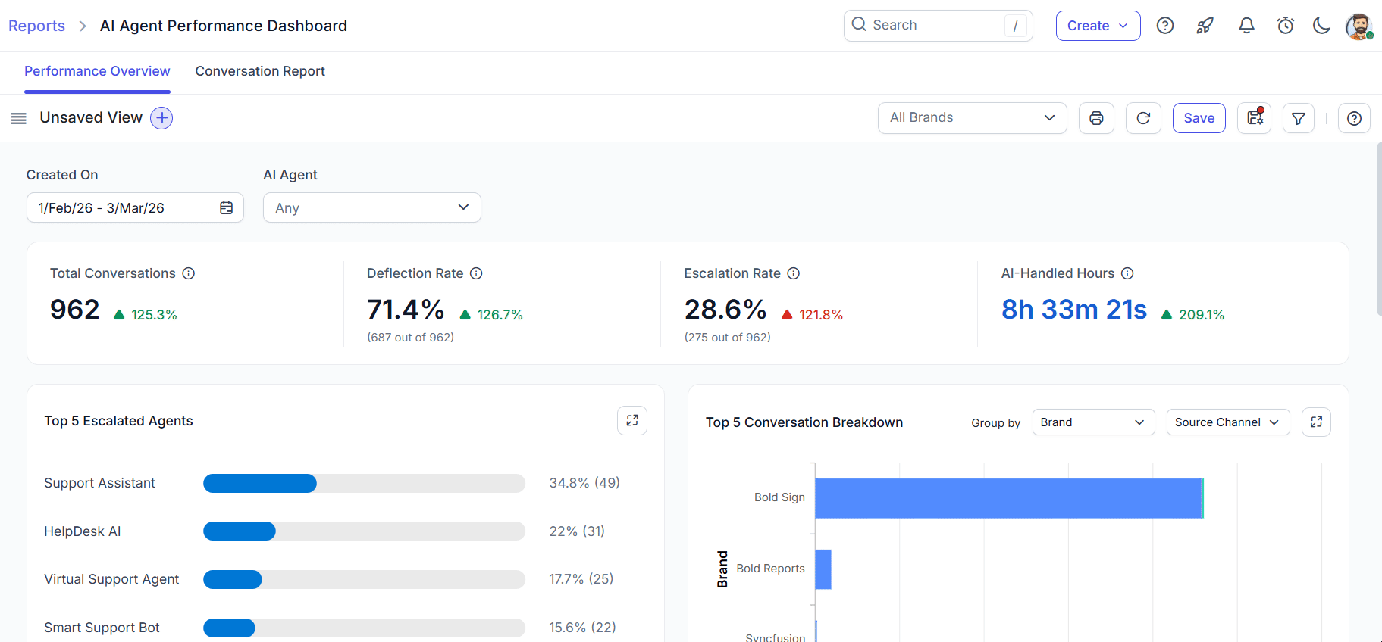Open the AI Agent Any dropdown

click(x=371, y=207)
